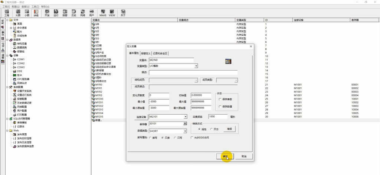Switch to the 报警定义 tab
Screen dimensions: 380x175
[145, 53]
